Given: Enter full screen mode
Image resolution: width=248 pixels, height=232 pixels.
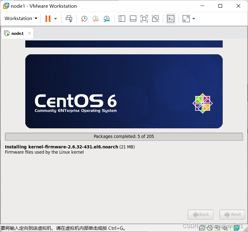Looking at the screenshot, I should 144,19.
